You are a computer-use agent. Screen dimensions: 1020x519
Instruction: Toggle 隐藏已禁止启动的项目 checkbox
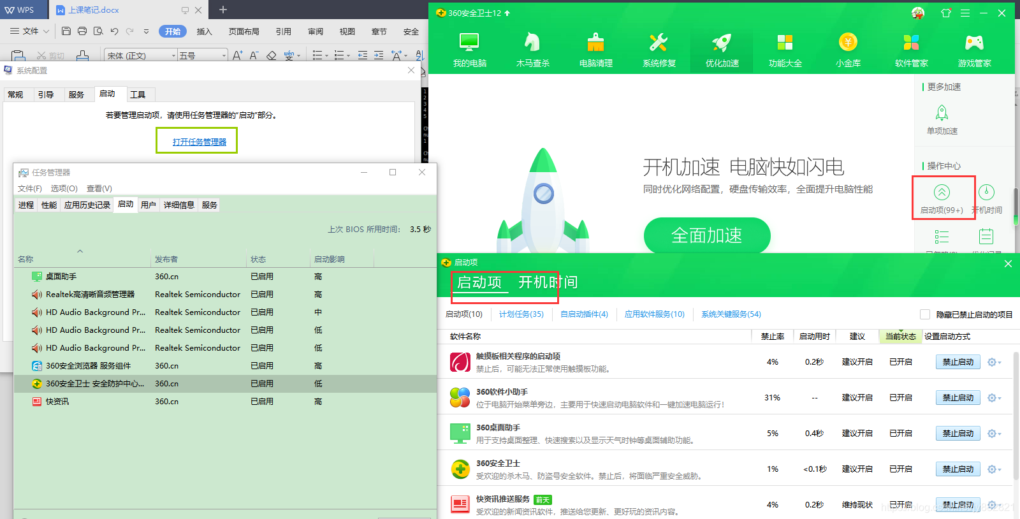tap(925, 314)
